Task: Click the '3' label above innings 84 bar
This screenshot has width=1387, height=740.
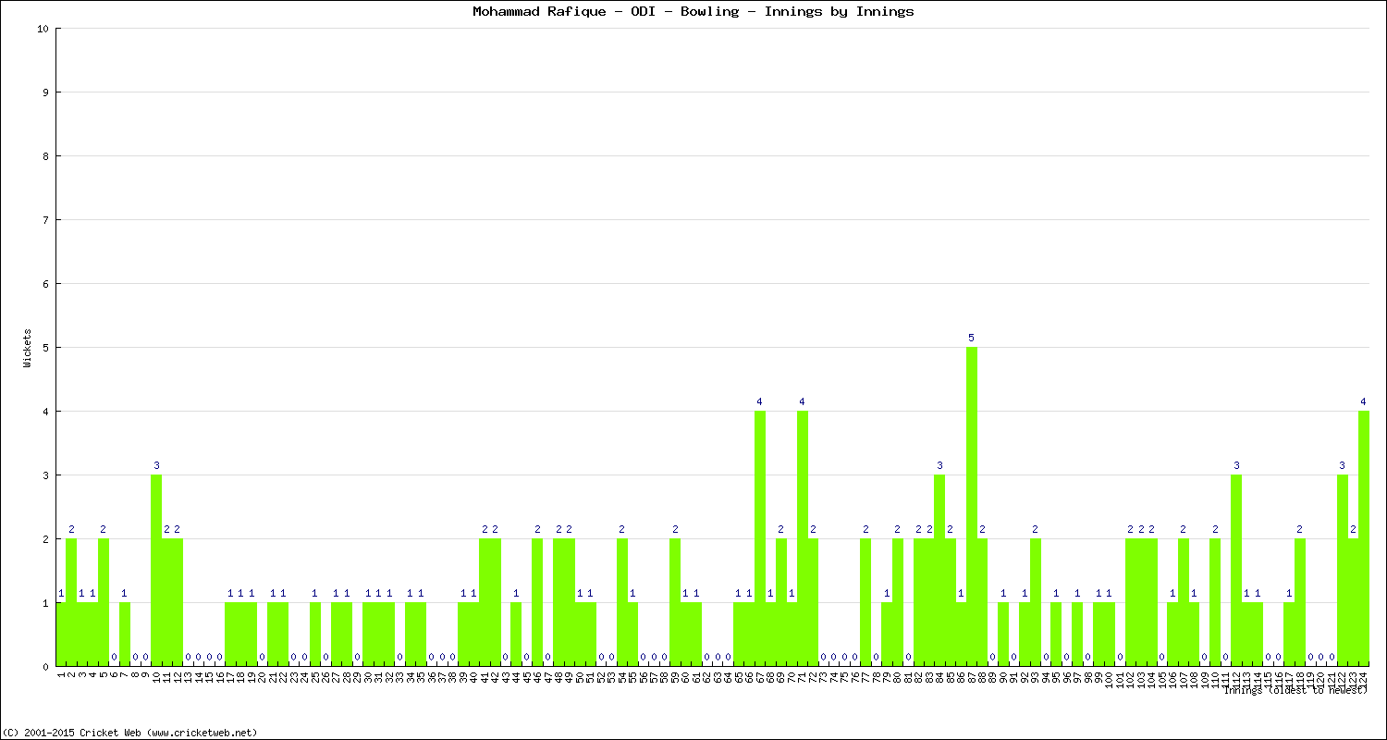Action: pyautogui.click(x=939, y=465)
